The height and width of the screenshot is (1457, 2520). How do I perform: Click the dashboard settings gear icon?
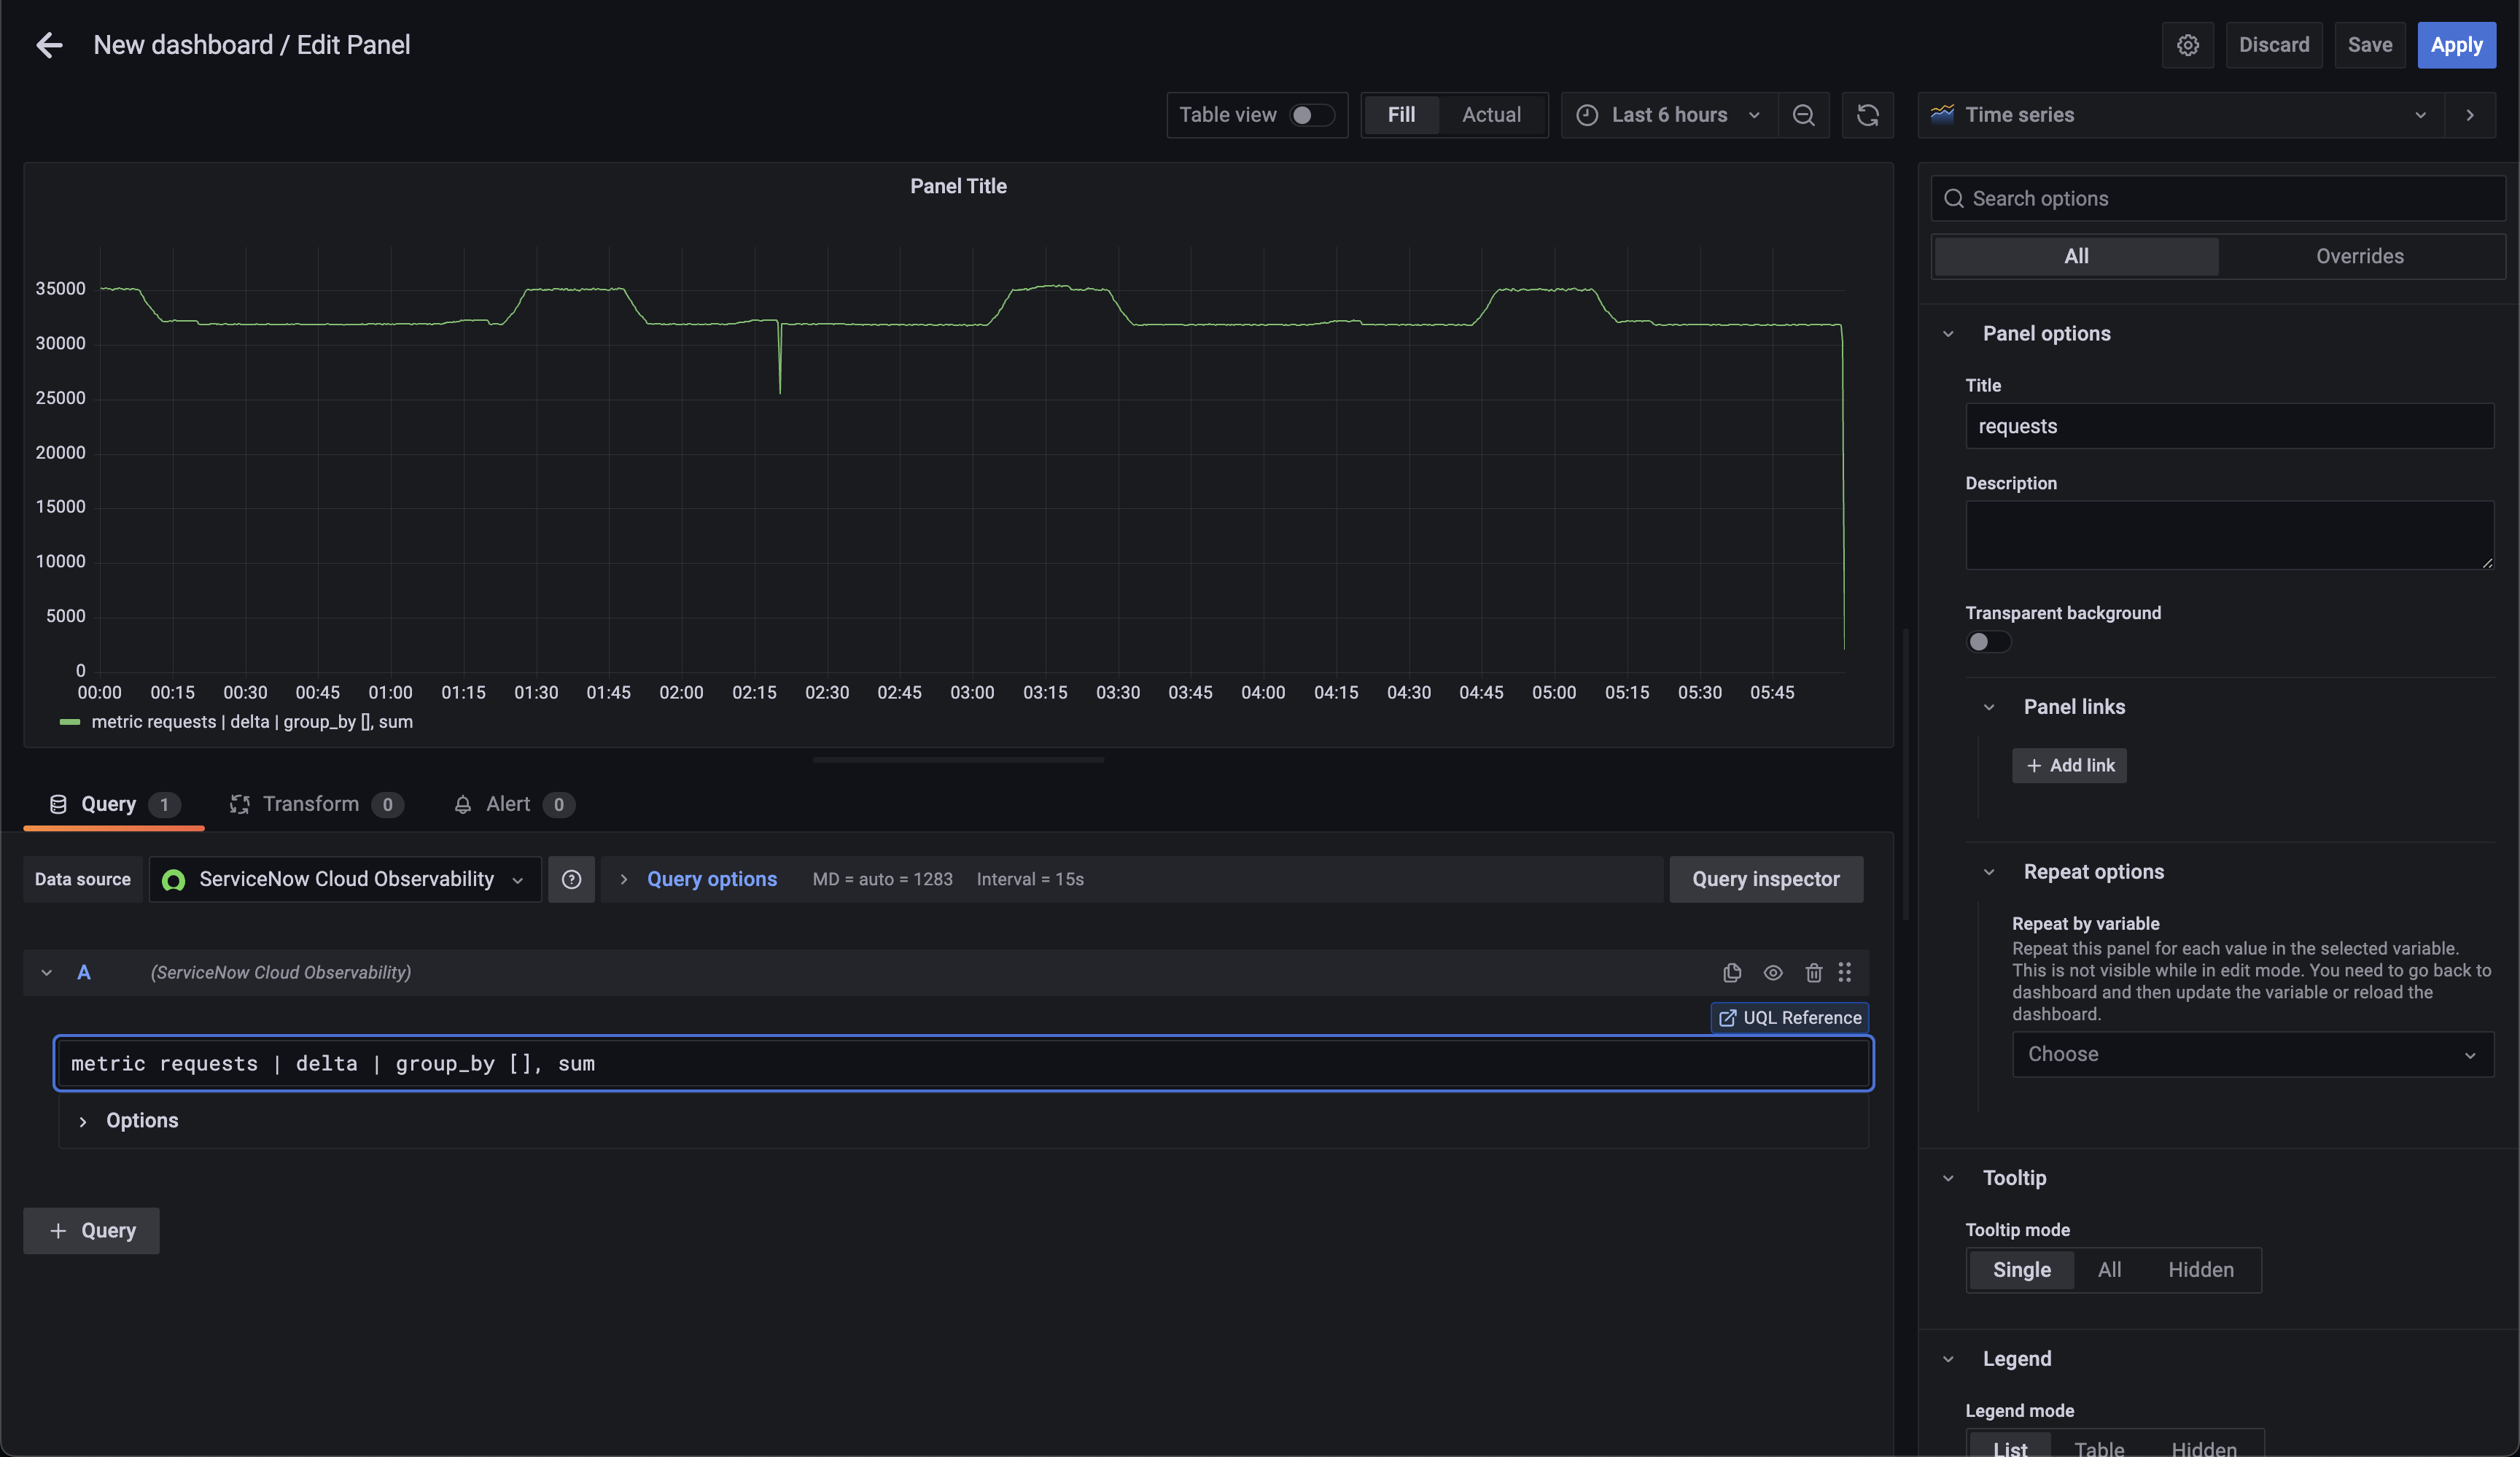point(2188,45)
